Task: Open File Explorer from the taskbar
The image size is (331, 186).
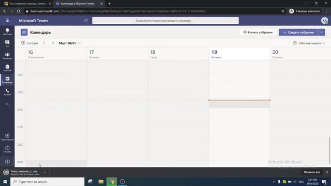Action: pyautogui.click(x=101, y=181)
